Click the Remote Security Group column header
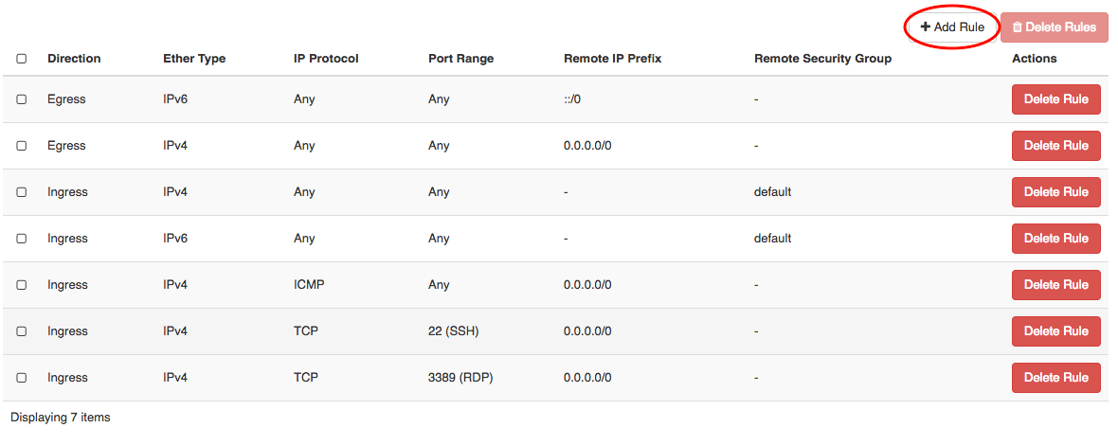The image size is (1118, 446). 822,59
